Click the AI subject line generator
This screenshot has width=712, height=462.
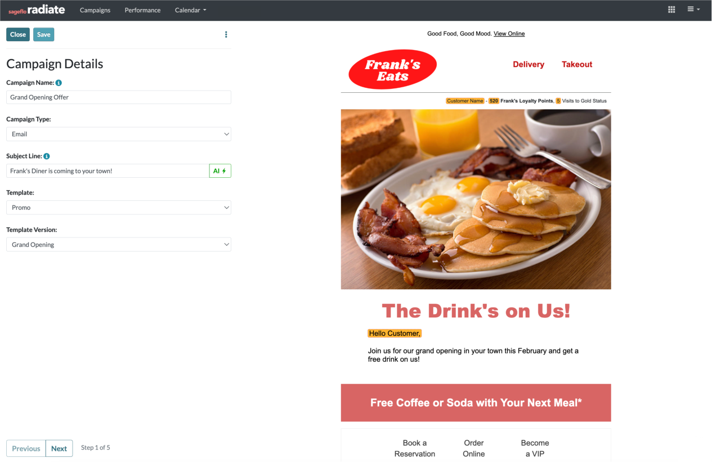pyautogui.click(x=220, y=171)
